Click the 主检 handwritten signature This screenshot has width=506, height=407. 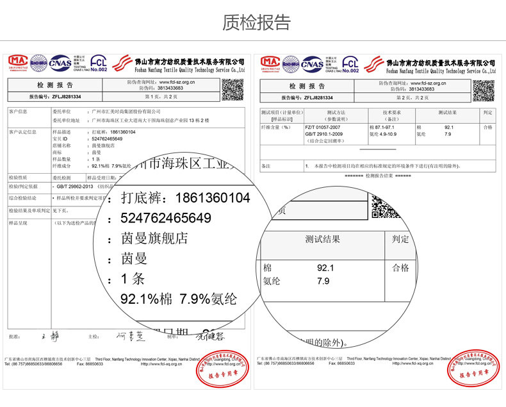[131, 336]
